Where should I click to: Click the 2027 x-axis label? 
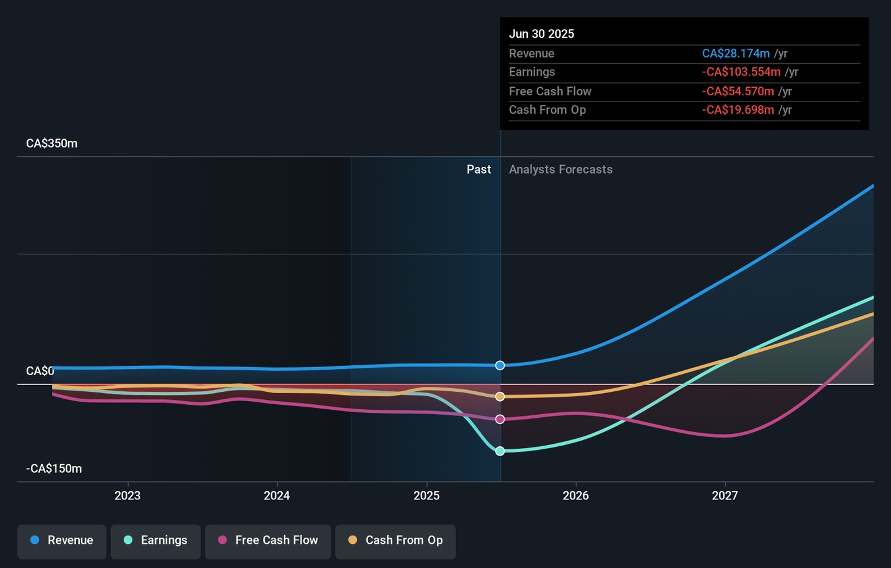coord(725,496)
